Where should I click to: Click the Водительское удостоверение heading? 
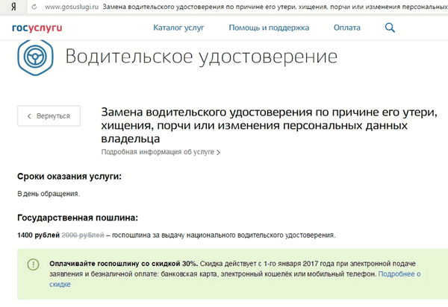202,57
